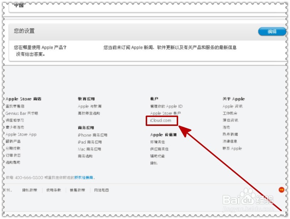
Task: Open 高校师生选购 link
Action: pos(89,113)
